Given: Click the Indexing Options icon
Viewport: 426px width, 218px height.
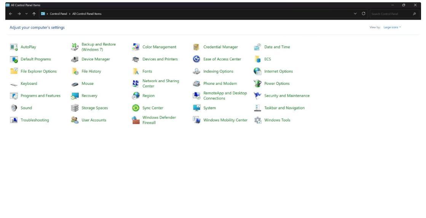Looking at the screenshot, I should click(196, 72).
